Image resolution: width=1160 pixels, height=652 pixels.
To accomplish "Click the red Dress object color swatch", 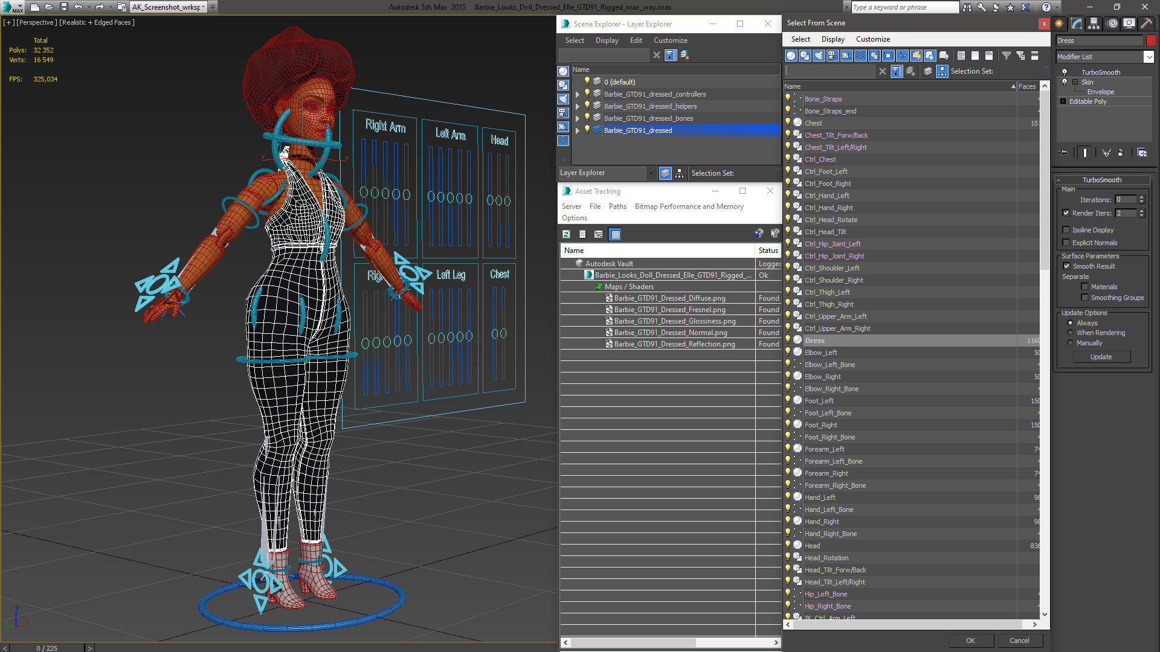I will pyautogui.click(x=1150, y=40).
